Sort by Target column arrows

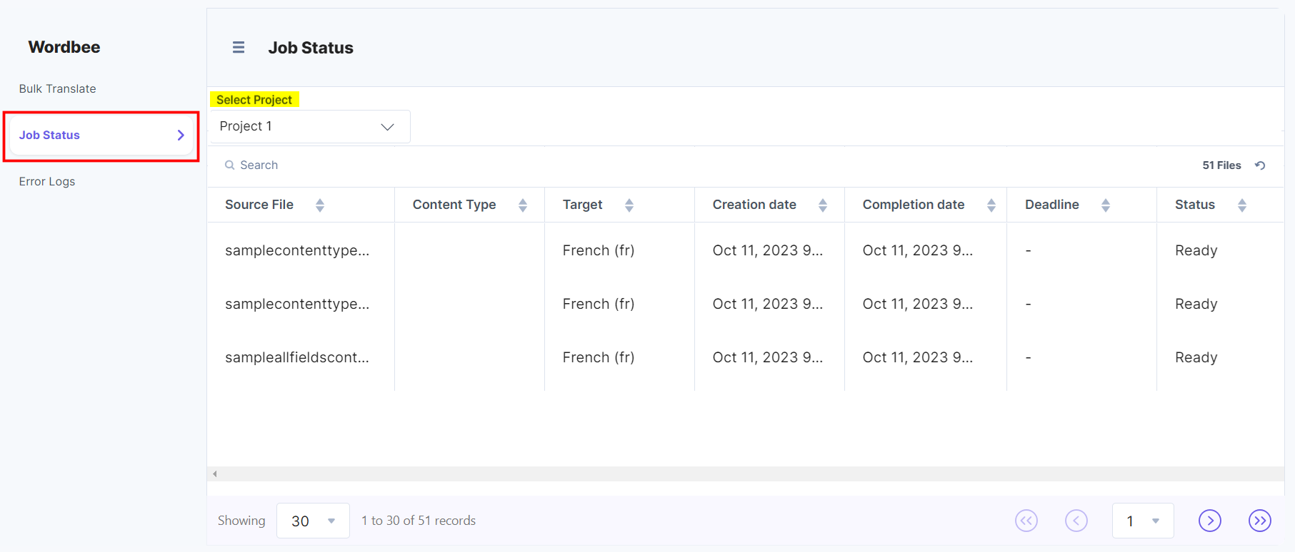629,205
